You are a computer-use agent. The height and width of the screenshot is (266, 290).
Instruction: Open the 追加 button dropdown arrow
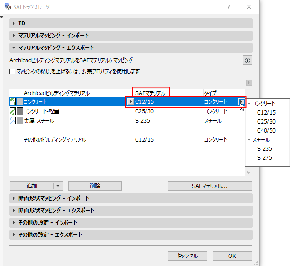[x=58, y=186]
